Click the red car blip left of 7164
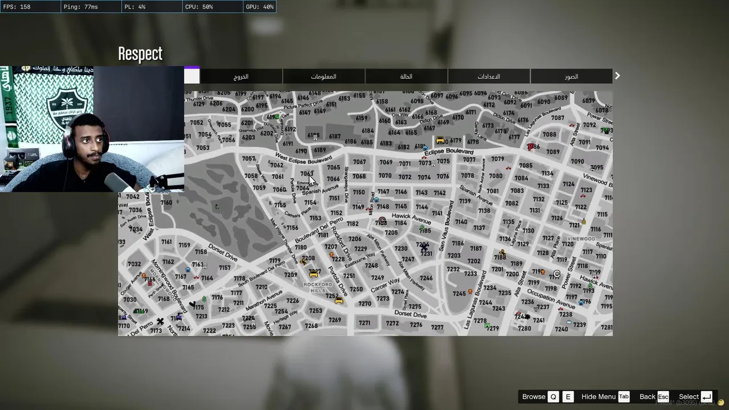 (196, 278)
